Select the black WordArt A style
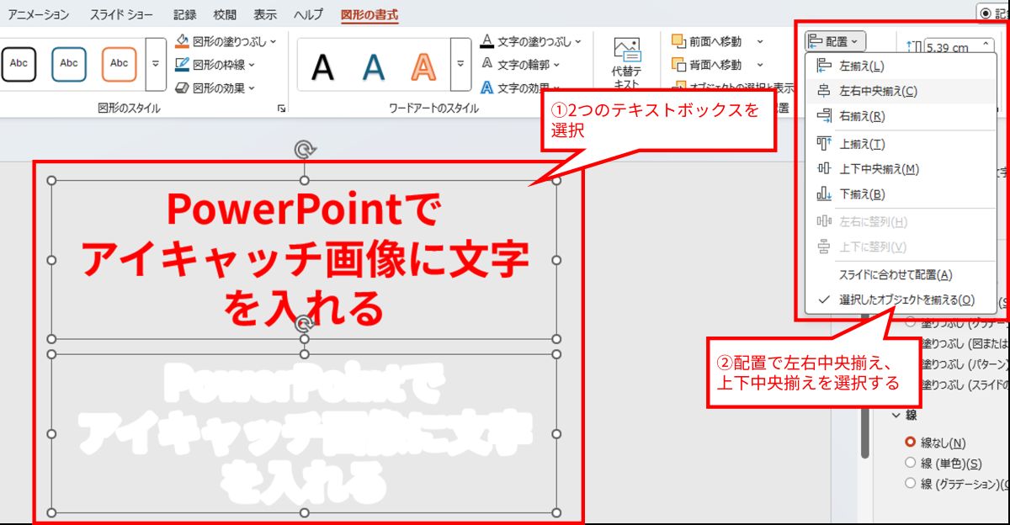The height and width of the screenshot is (525, 1010). [322, 65]
